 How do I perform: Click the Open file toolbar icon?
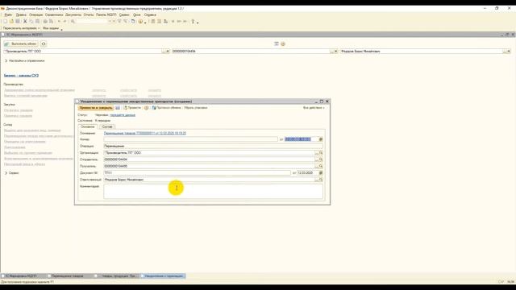coord(11,22)
